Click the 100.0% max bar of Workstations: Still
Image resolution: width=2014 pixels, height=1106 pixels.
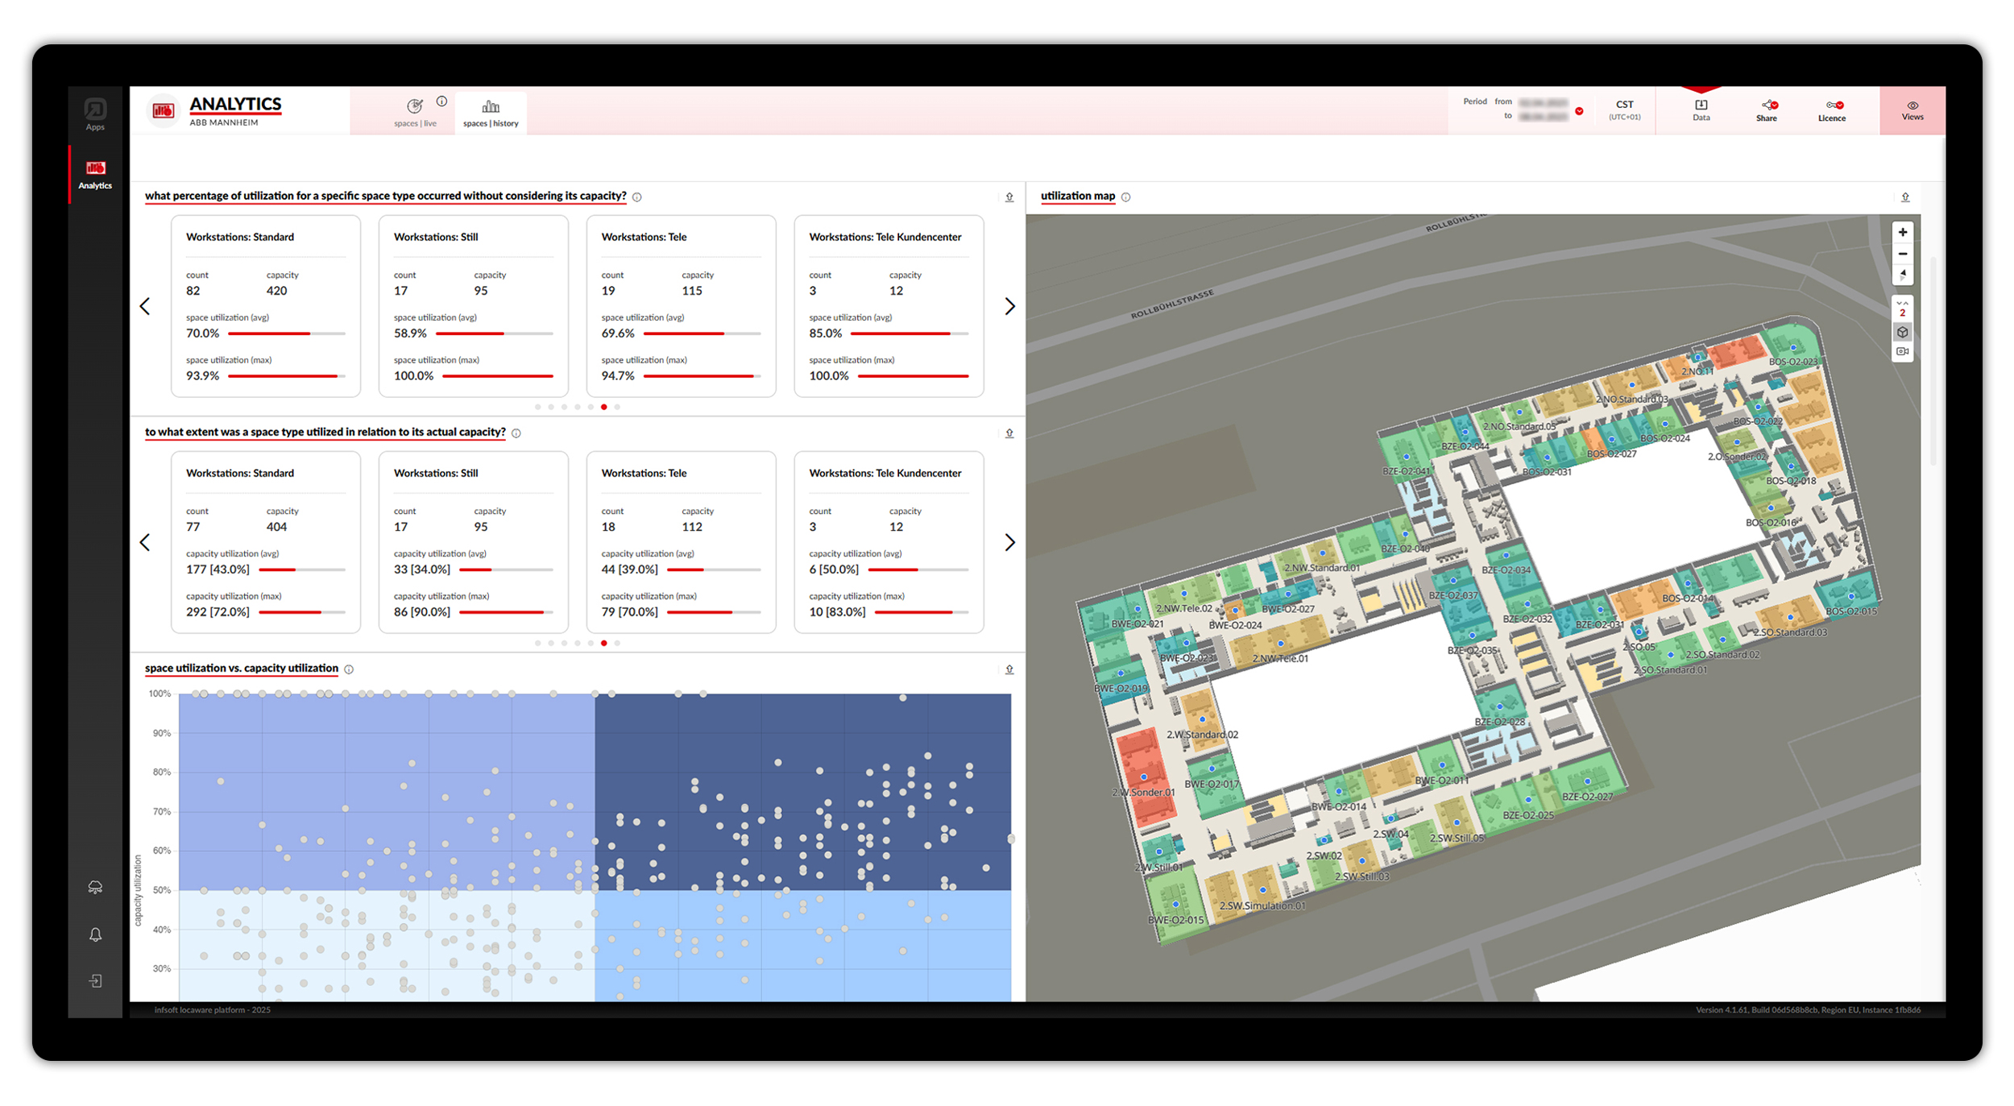click(498, 376)
